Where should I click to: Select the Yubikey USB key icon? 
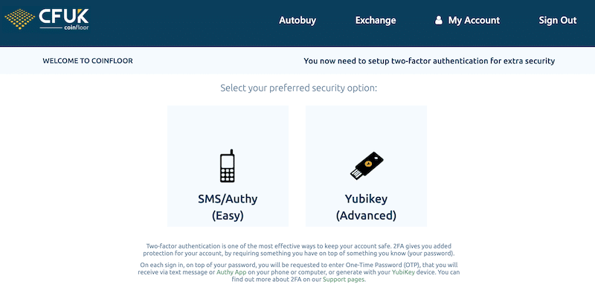366,166
